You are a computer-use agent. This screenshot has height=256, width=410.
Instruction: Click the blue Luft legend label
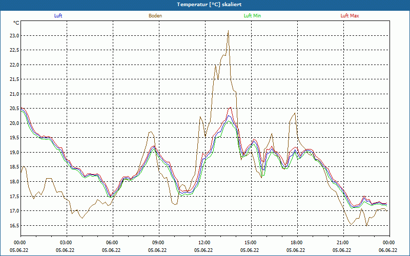(x=58, y=16)
